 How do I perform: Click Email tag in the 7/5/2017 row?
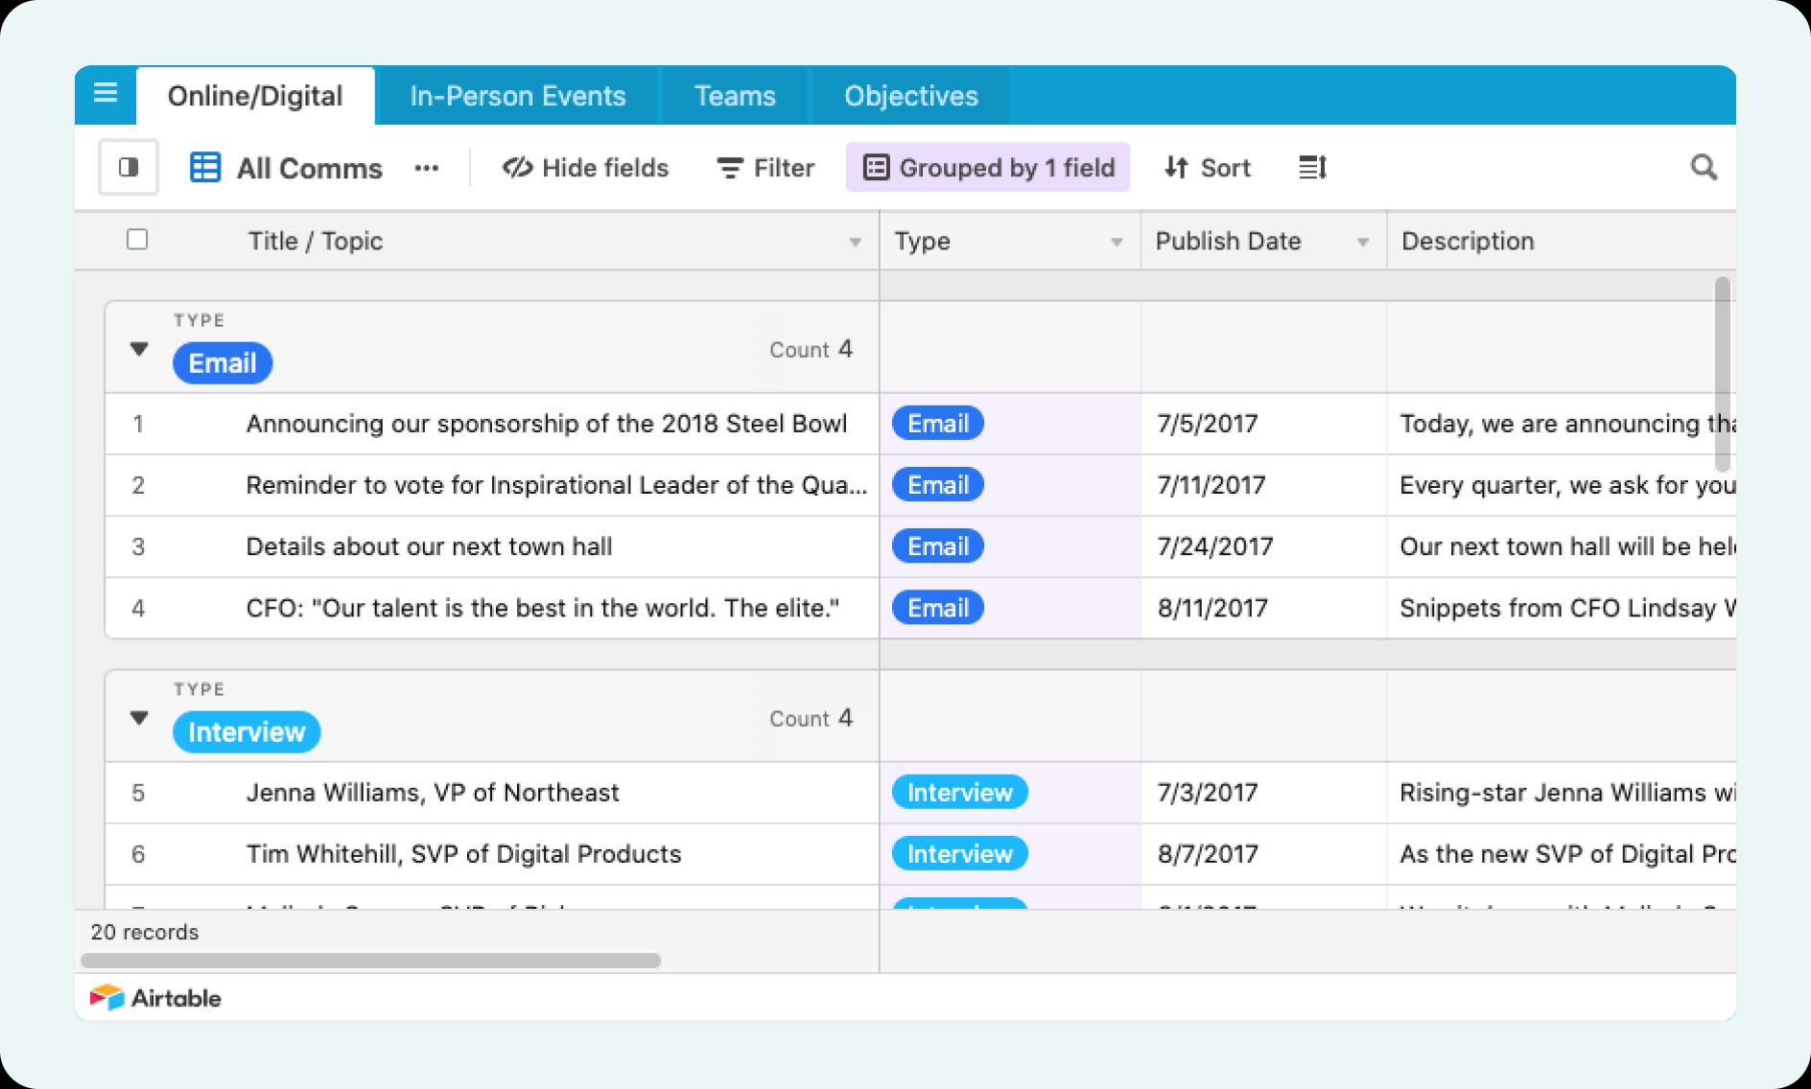(938, 424)
